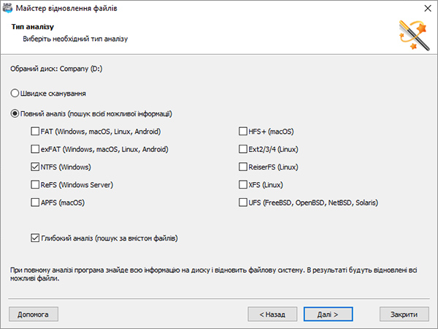Select the Швидке сканування radio button

click(15, 93)
